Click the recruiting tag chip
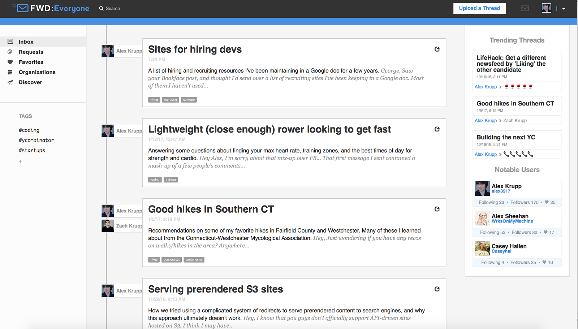The height and width of the screenshot is (329, 578). point(171,100)
